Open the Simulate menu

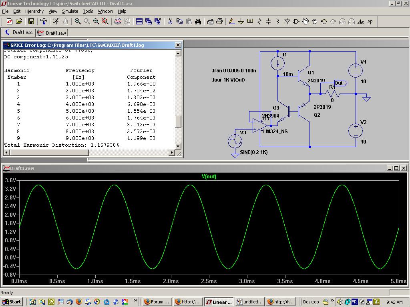click(70, 11)
